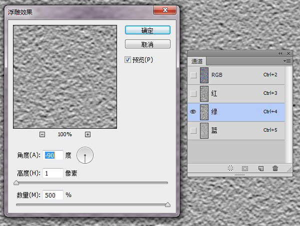300x226 pixels.
Task: Delete current channel trash icon
Action: click(x=275, y=169)
